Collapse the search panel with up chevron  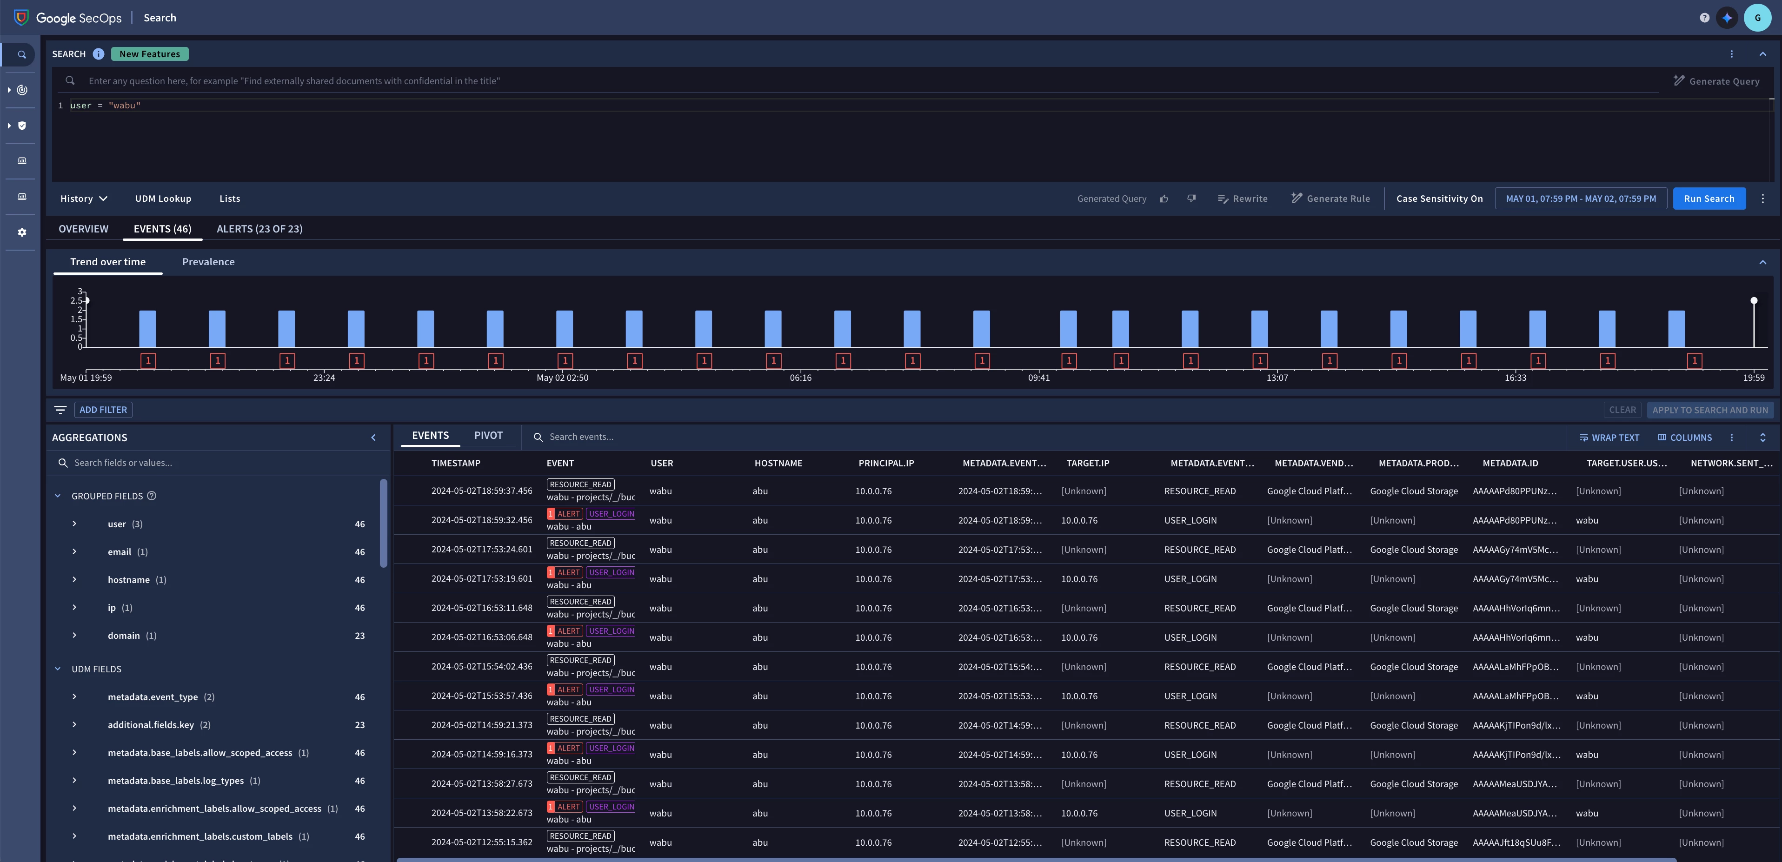tap(1762, 54)
